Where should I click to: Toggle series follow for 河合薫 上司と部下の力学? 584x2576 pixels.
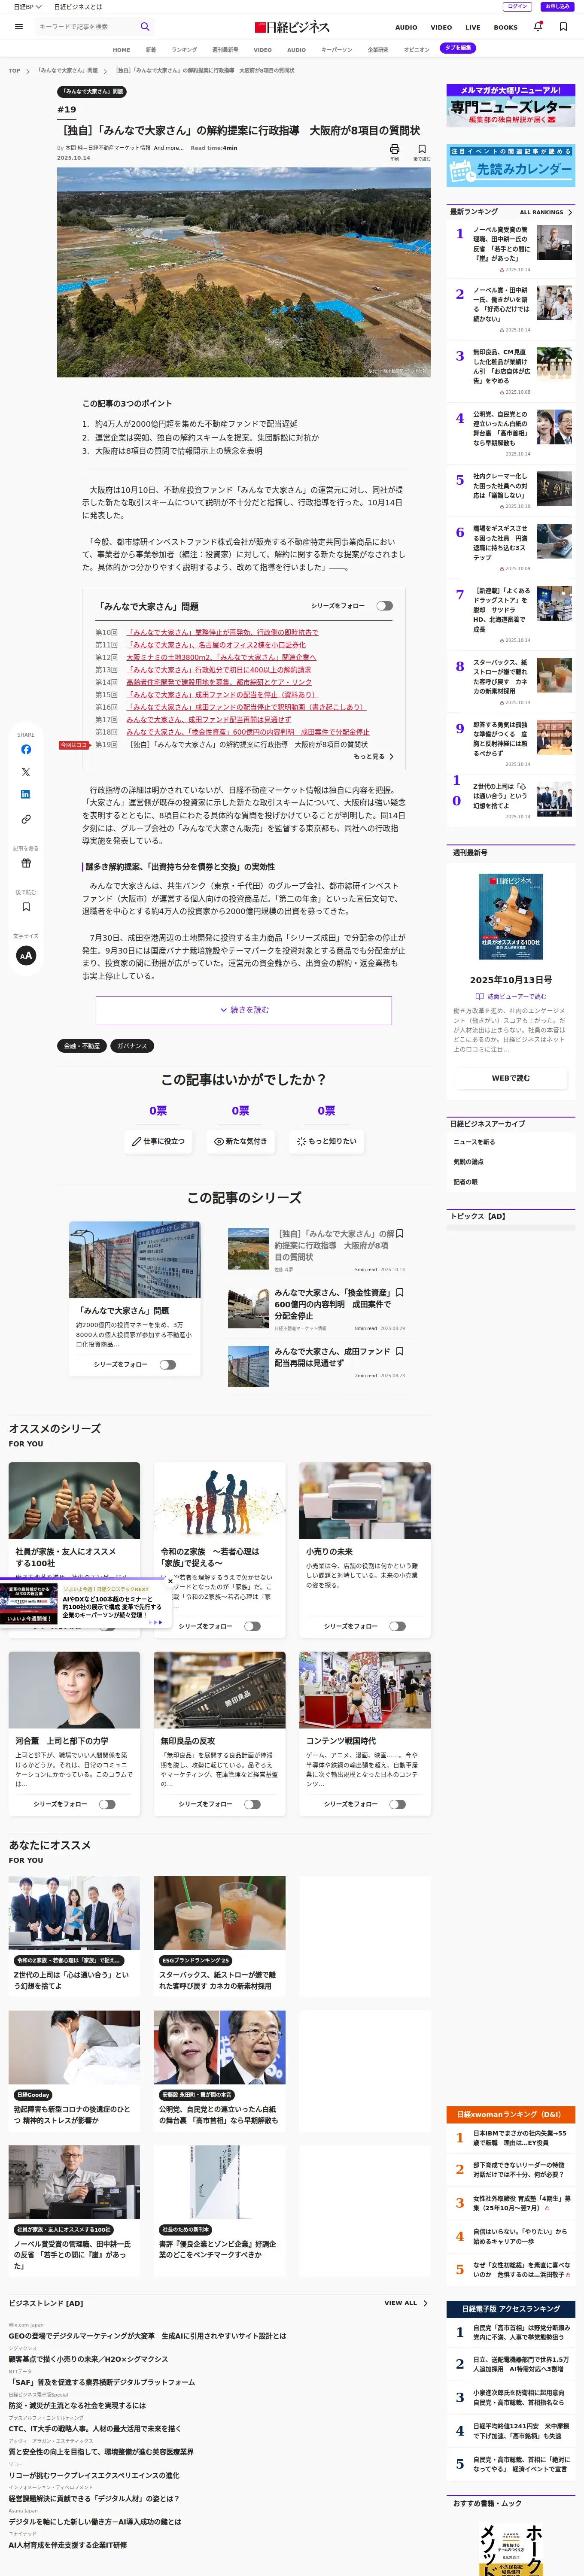point(107,1804)
